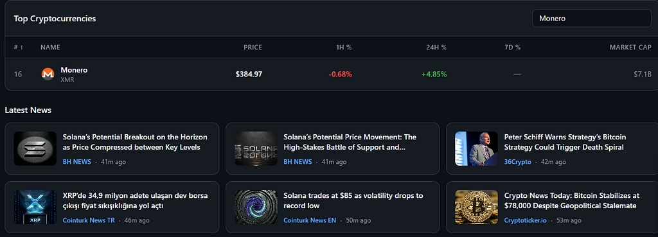Sort by 7D % column header
Viewport: 658px width, 237px height.
pyautogui.click(x=512, y=48)
